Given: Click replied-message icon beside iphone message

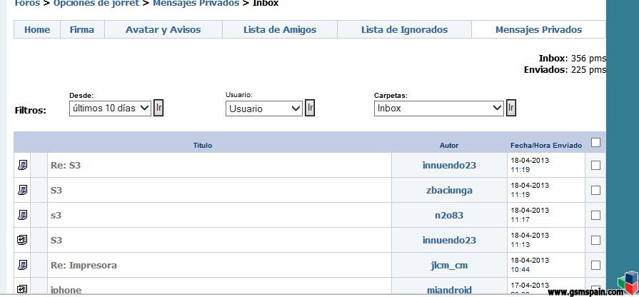Looking at the screenshot, I should point(22,289).
